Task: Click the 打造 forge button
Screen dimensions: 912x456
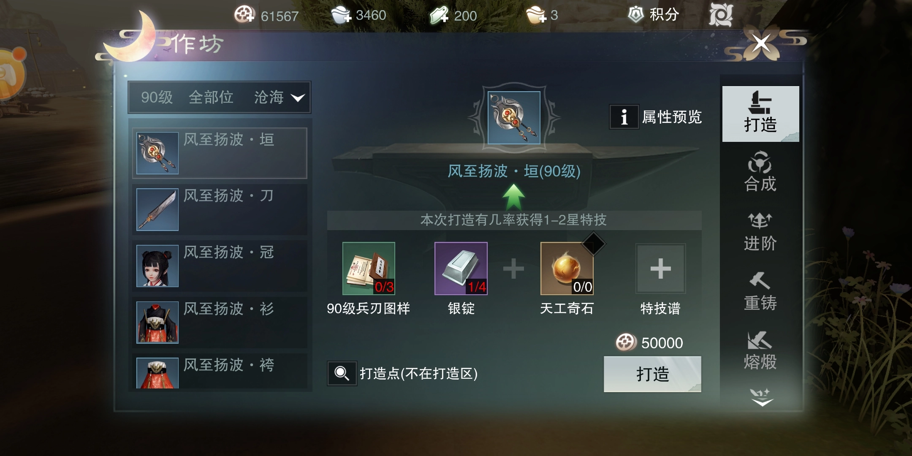Action: 652,374
